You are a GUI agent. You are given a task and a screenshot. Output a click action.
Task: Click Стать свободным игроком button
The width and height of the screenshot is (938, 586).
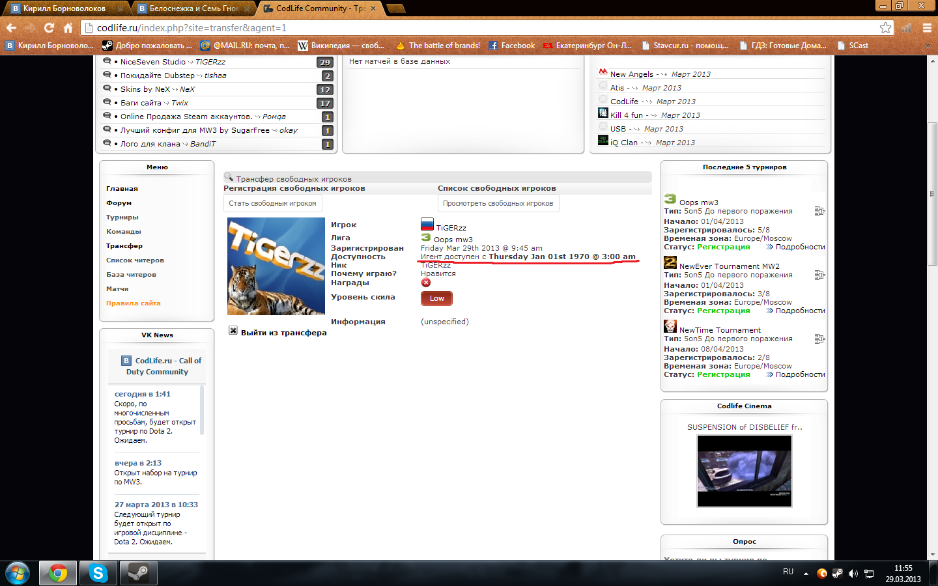[x=272, y=204]
